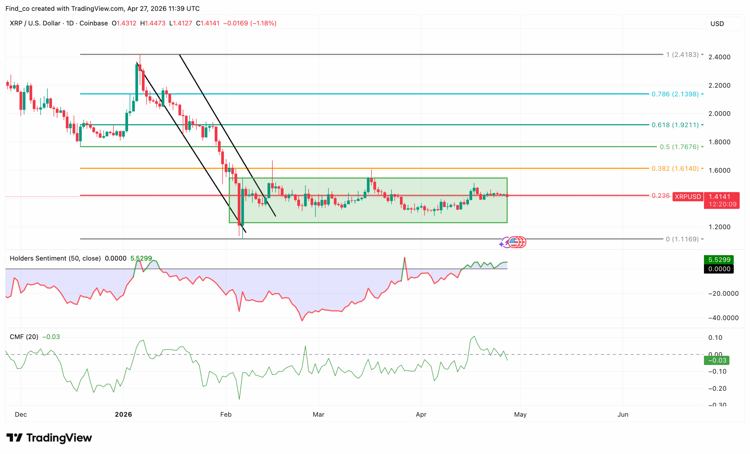Image resolution: width=750 pixels, height=454 pixels.
Task: Click the 1.6000 price axis label
Action: coord(719,170)
